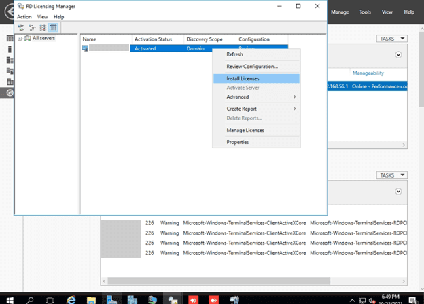Open Remote Desktop Services sidebar icon
This screenshot has height=304, width=424.
click(x=10, y=93)
